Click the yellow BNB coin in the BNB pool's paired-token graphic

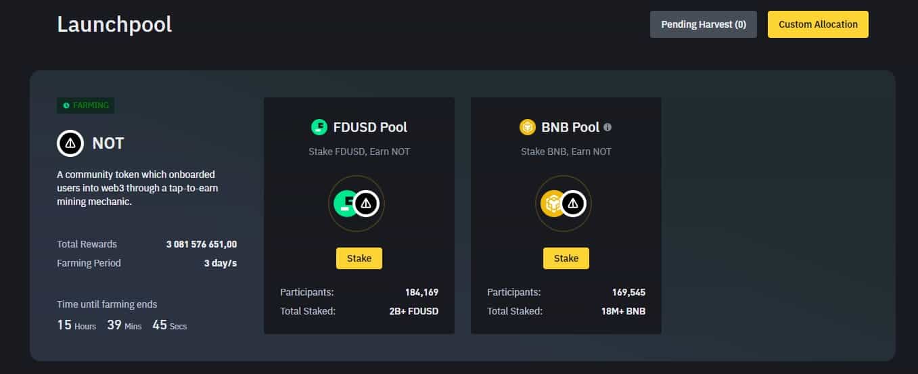[x=553, y=203]
